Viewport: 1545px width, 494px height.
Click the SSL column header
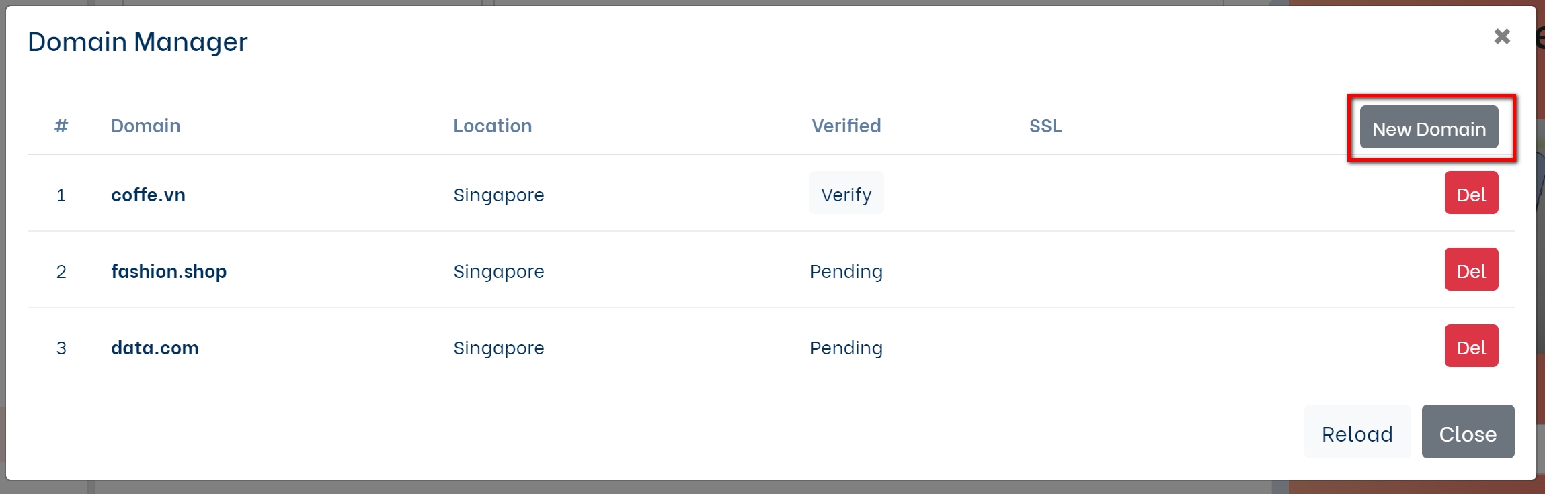click(1045, 126)
